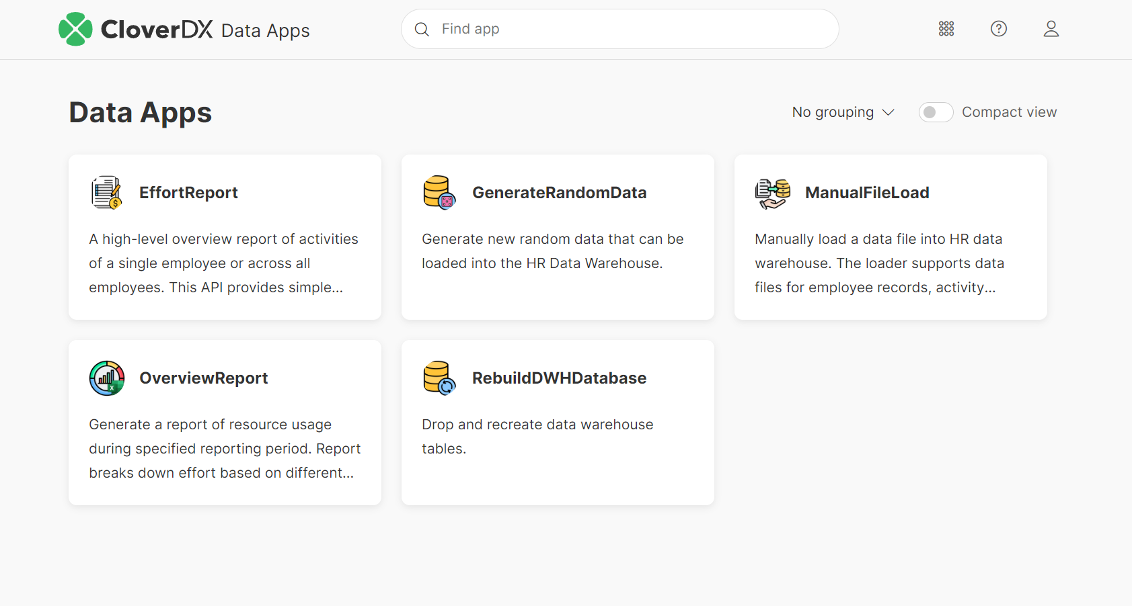Select the Data Apps heading
1132x606 pixels.
click(x=140, y=112)
